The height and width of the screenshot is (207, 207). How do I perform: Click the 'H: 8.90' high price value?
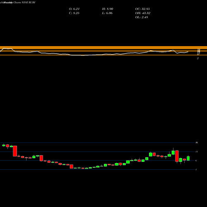tap(108, 9)
